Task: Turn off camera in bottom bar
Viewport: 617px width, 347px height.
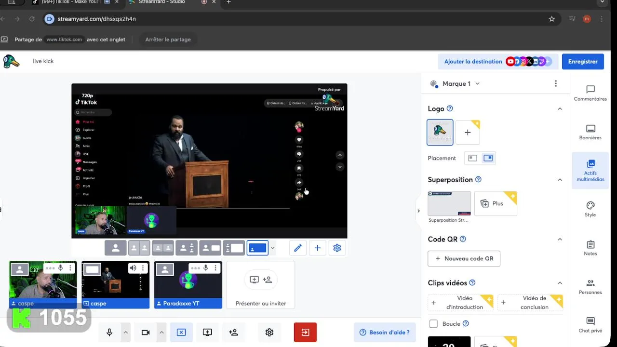Action: pos(146,333)
